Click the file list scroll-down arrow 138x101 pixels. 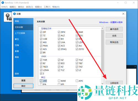[x=102, y=84]
